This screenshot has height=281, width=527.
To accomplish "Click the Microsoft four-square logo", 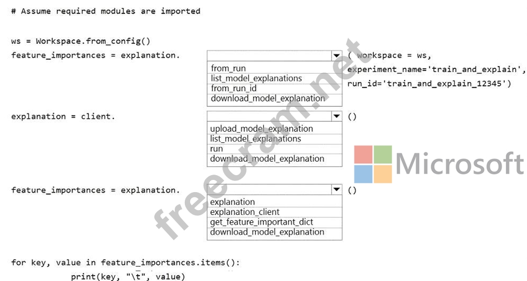I will pos(373,164).
